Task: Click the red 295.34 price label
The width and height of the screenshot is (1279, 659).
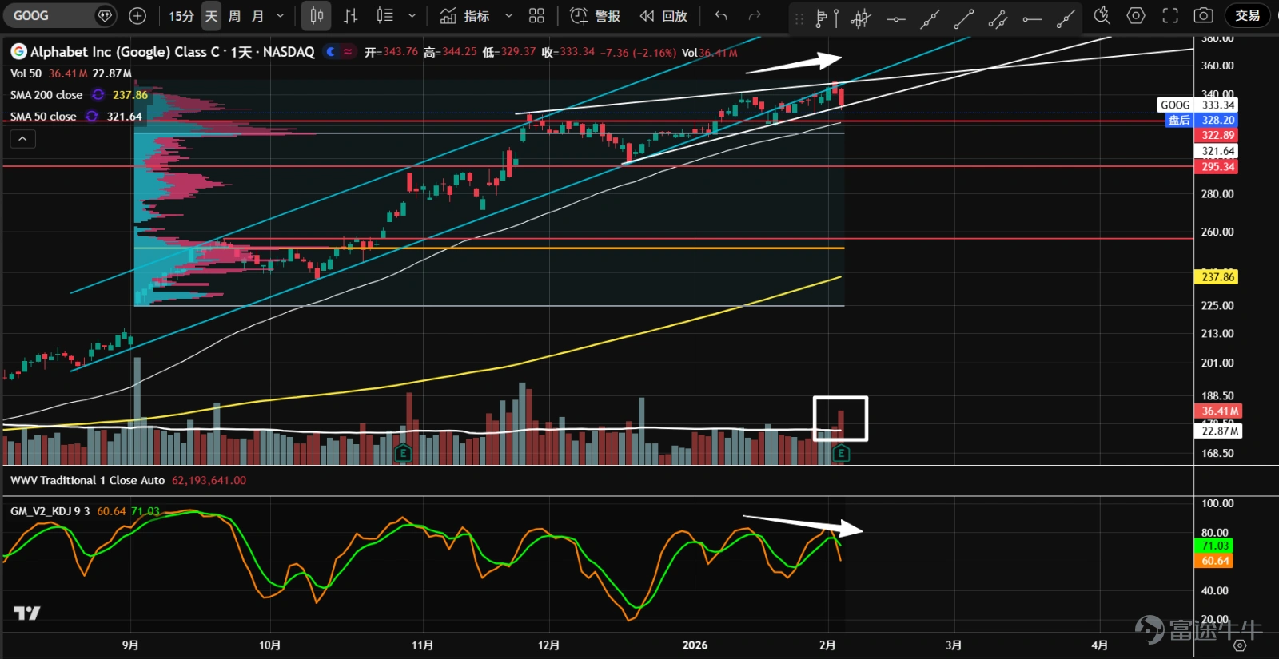Action: coord(1217,167)
